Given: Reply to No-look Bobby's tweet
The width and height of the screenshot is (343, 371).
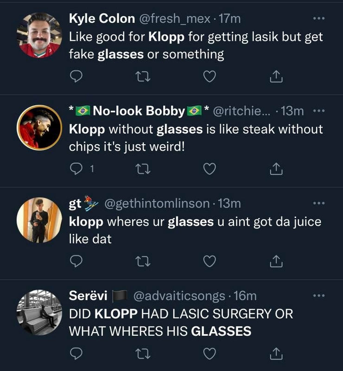Looking at the screenshot, I should coord(76,169).
